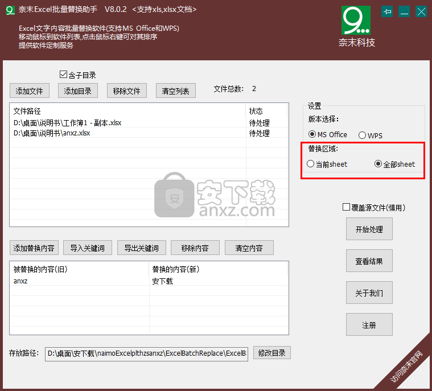
Task: Click the 修改目录 button
Action: 272,353
